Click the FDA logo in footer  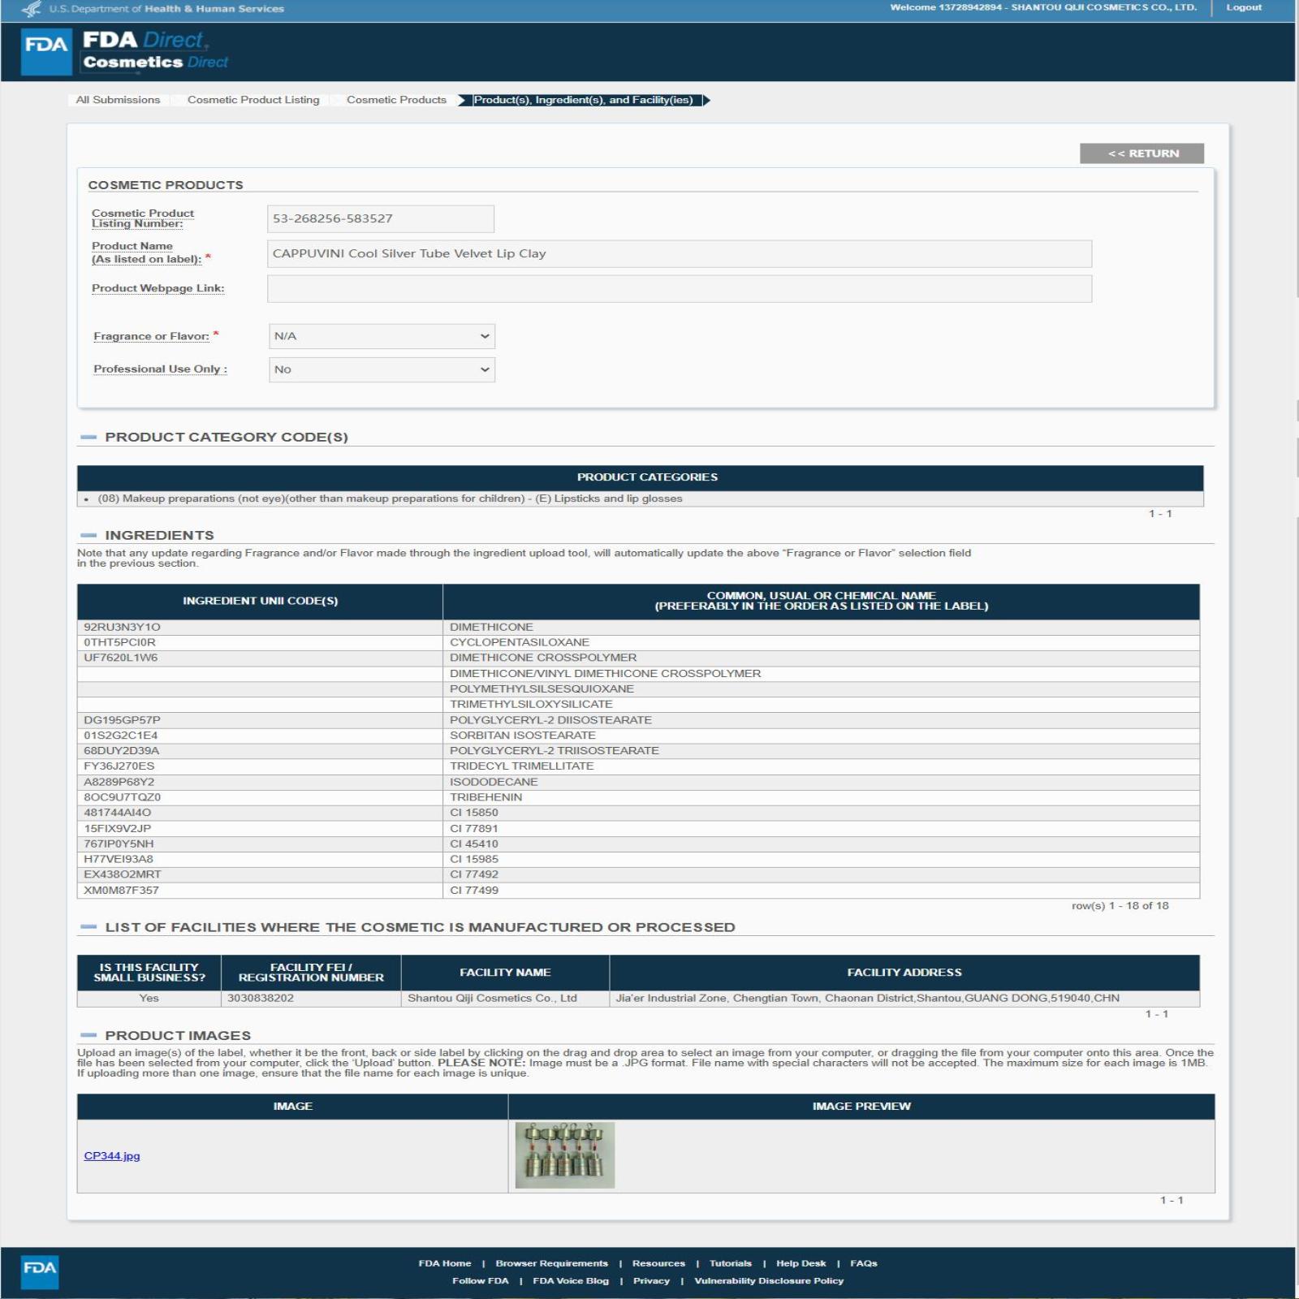point(40,1271)
